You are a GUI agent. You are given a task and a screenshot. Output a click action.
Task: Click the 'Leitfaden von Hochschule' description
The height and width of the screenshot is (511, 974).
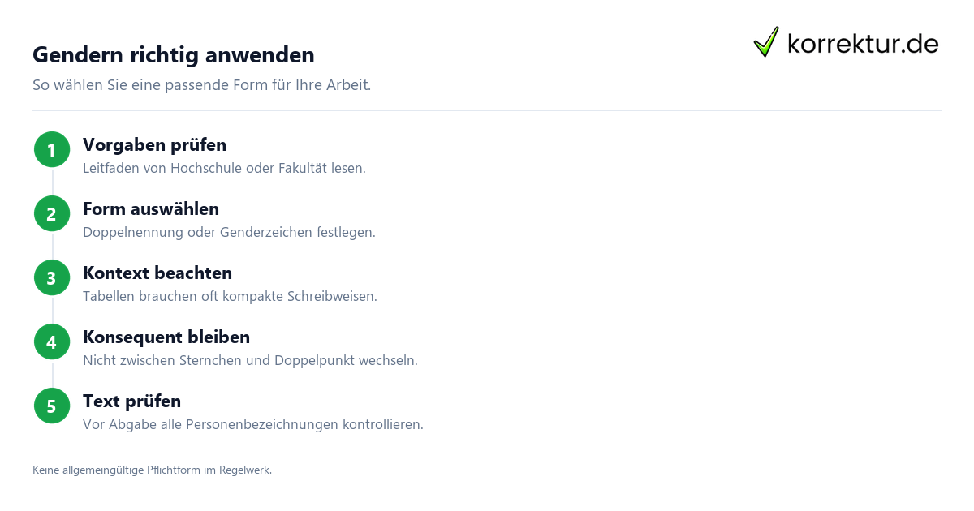(x=224, y=169)
